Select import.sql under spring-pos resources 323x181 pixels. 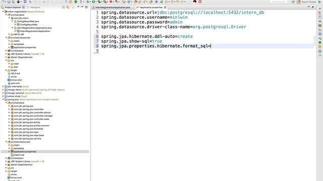pos(19,155)
